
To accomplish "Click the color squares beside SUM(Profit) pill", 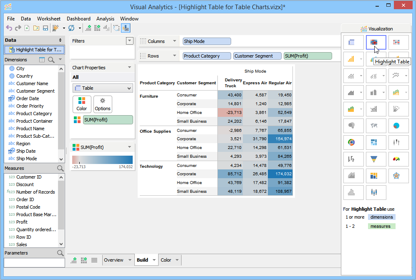I will [77, 120].
